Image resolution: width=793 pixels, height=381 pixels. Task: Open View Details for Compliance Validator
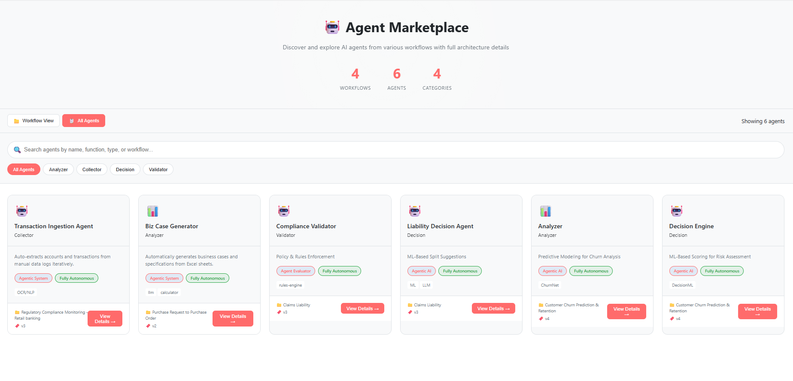362,308
